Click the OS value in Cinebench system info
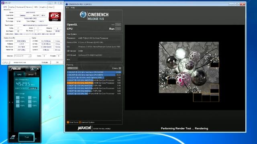The width and height of the screenshot is (257, 144). click(x=99, y=47)
